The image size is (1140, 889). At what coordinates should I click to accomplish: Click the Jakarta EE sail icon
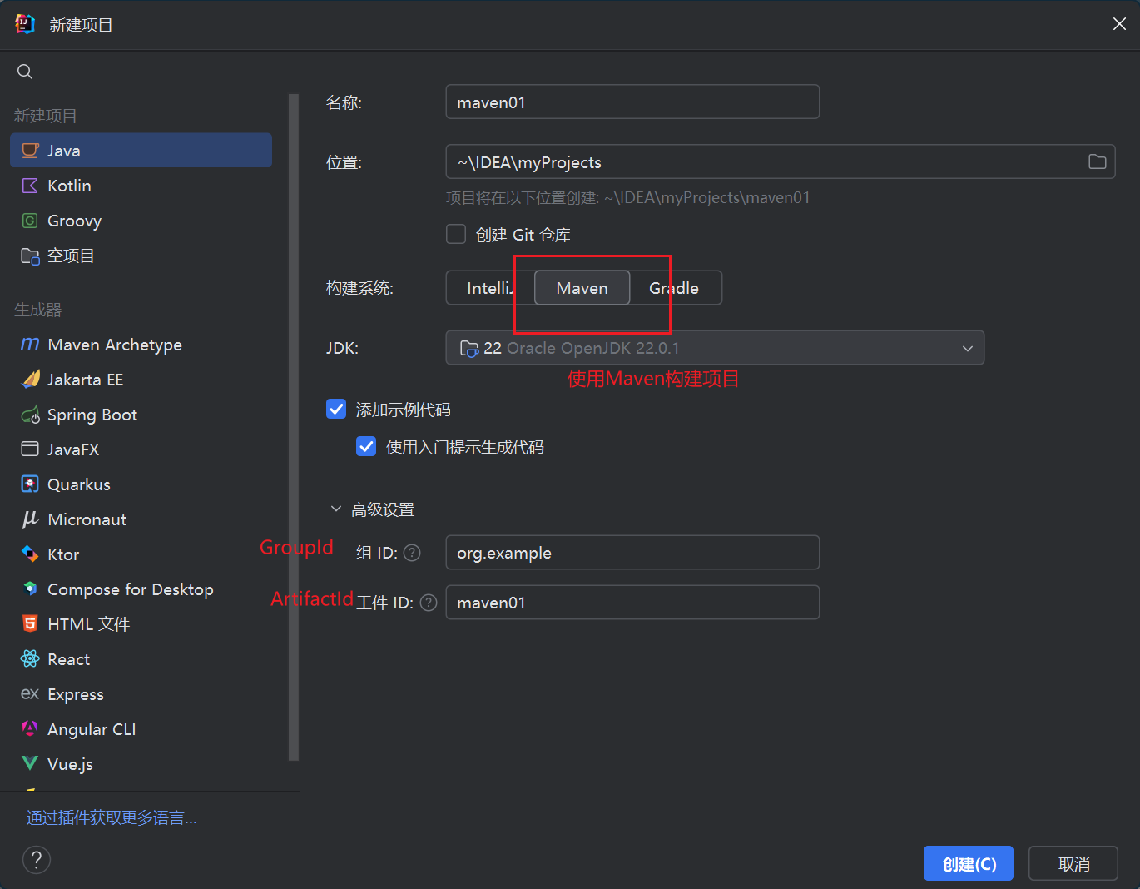(30, 380)
